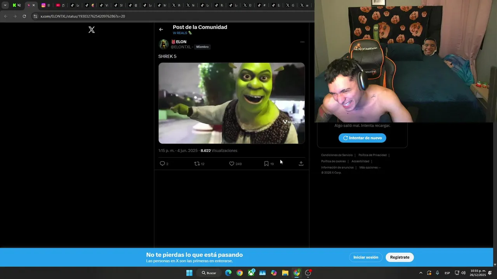Open the X logo home link
The width and height of the screenshot is (497, 279).
click(x=92, y=30)
